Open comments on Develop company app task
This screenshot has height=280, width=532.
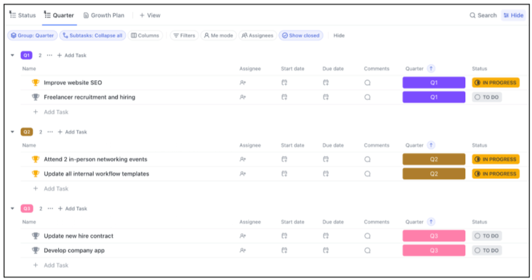pos(367,250)
